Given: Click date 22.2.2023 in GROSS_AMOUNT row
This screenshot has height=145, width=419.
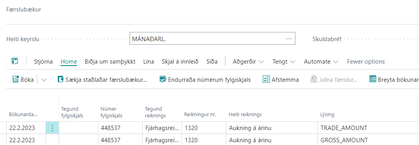Looking at the screenshot, I should [26, 140].
